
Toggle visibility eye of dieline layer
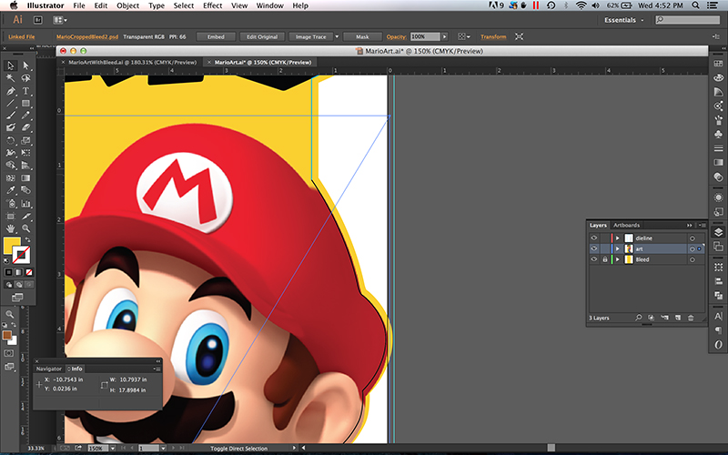[594, 238]
